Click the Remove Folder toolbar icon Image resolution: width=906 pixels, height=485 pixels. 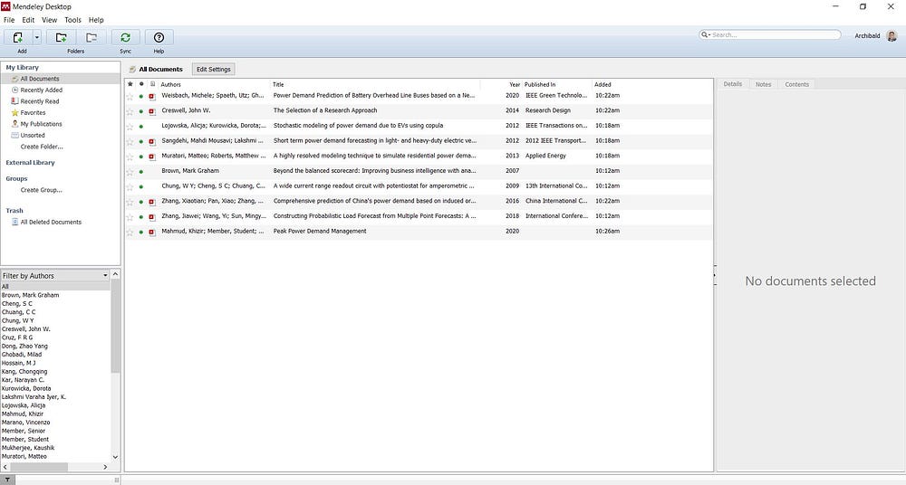pos(91,37)
